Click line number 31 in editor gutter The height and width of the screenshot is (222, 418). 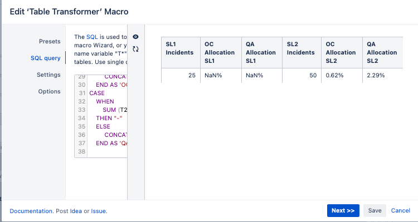coord(81,93)
